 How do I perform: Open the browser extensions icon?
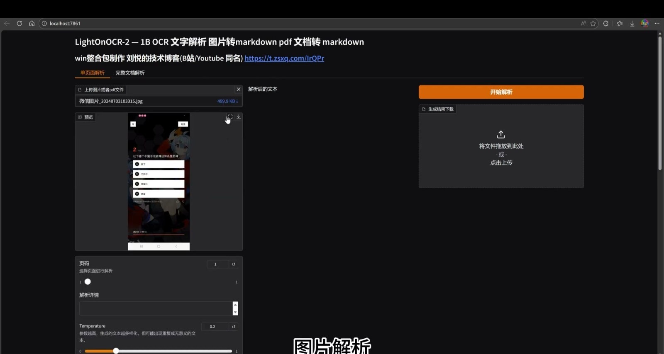click(606, 24)
